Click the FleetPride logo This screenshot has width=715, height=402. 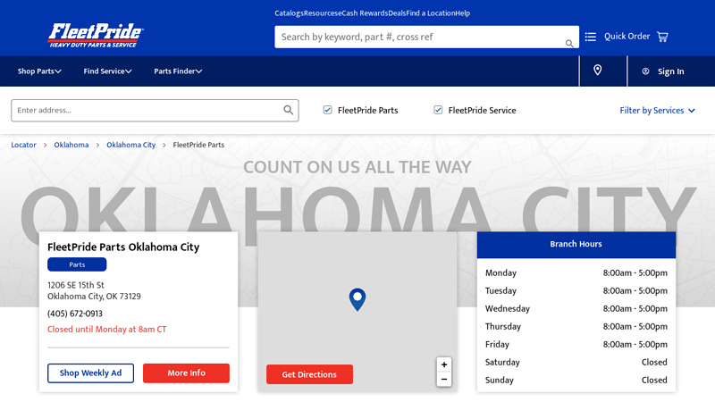coord(96,35)
